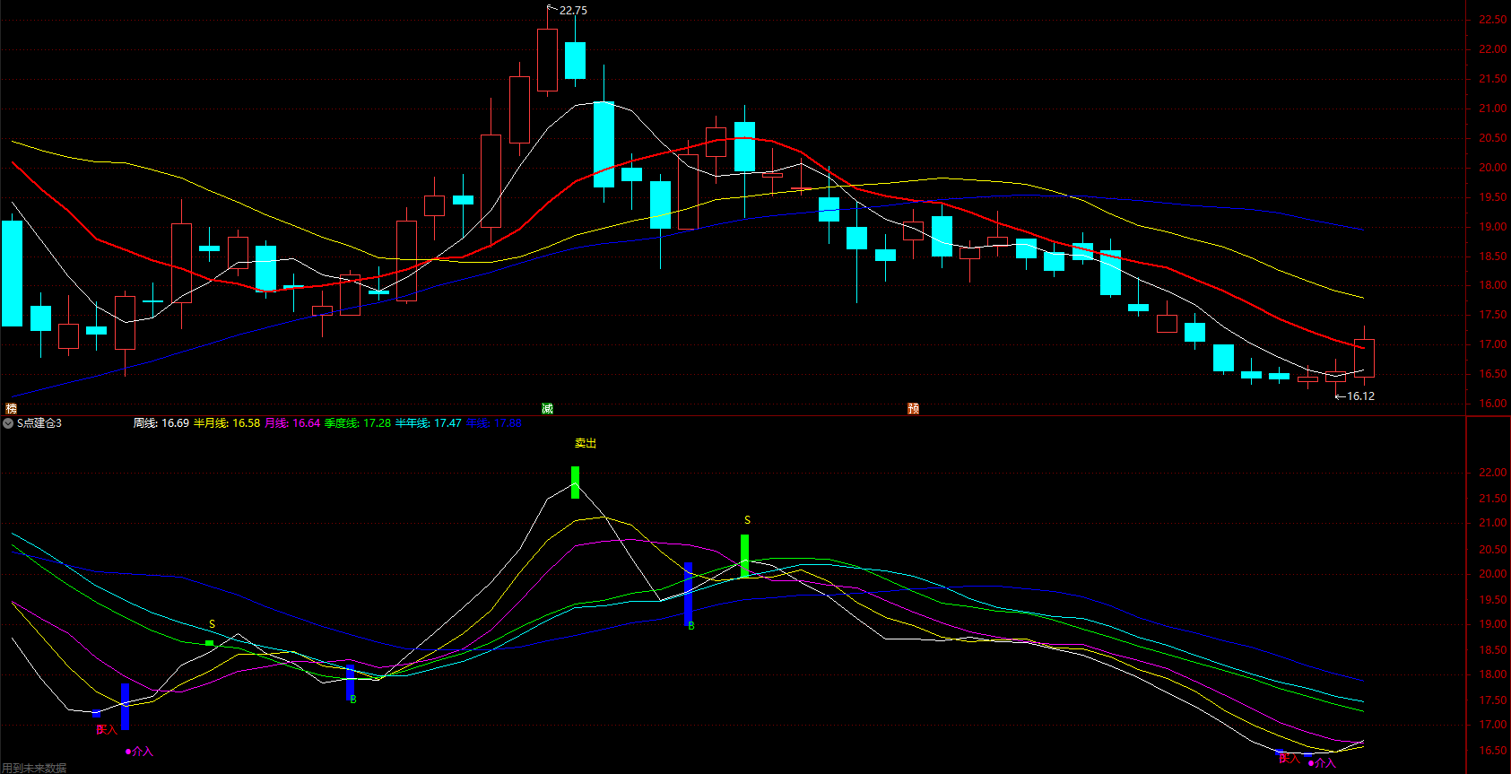This screenshot has height=774, width=1511.
Task: Click the green sell bar below 卖出
Action: point(575,483)
